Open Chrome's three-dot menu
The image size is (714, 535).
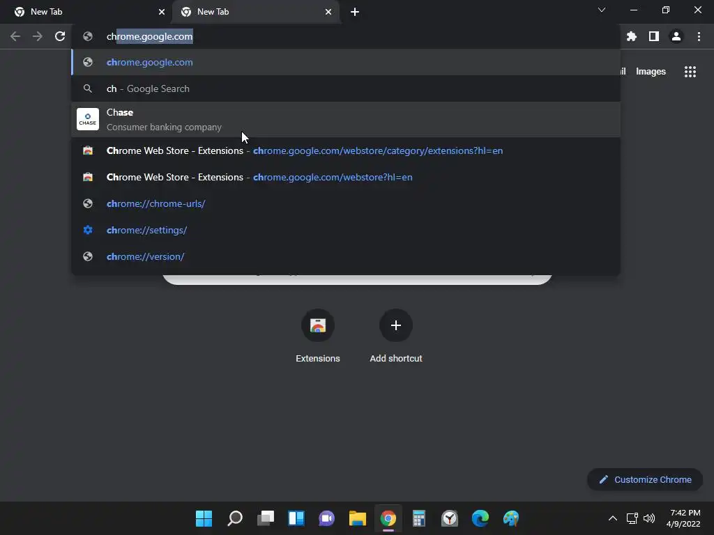point(699,36)
